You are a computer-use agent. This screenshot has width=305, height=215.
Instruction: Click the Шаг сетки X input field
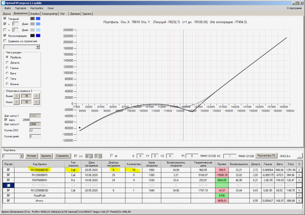35,124
